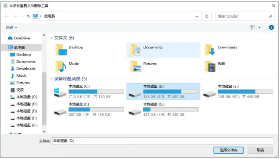Click the text 135 GB 可用, 共 440 GB

pyautogui.click(x=164, y=97)
